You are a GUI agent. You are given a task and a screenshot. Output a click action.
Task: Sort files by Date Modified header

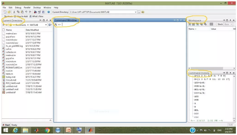(32, 30)
